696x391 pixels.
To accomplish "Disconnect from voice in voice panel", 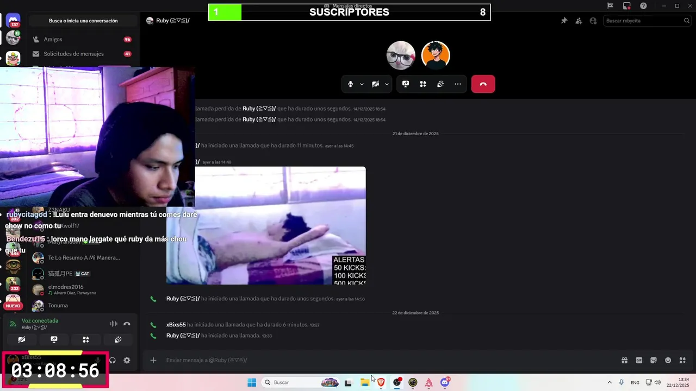I will pyautogui.click(x=127, y=324).
